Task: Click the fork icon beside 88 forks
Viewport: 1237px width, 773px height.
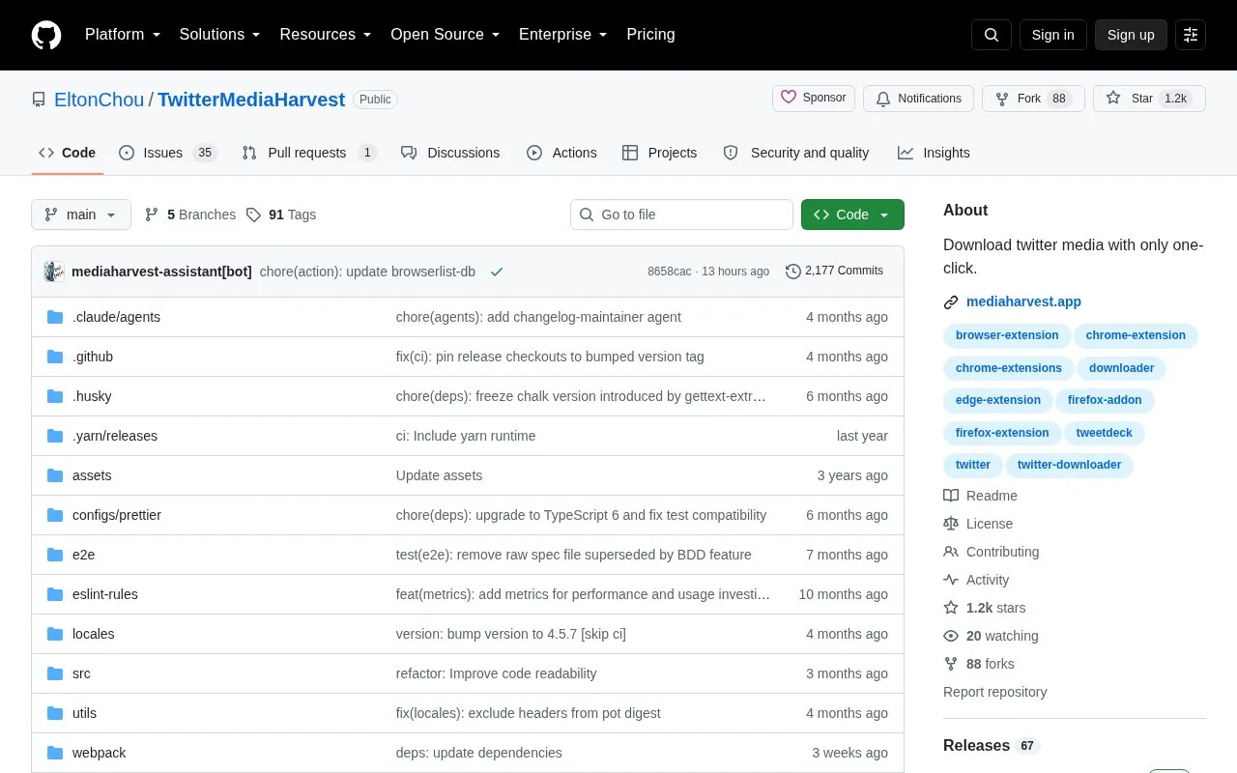Action: point(951,664)
